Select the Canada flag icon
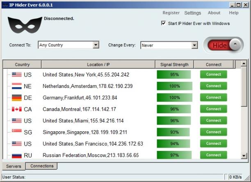The image size is (251, 182). pyautogui.click(x=17, y=109)
